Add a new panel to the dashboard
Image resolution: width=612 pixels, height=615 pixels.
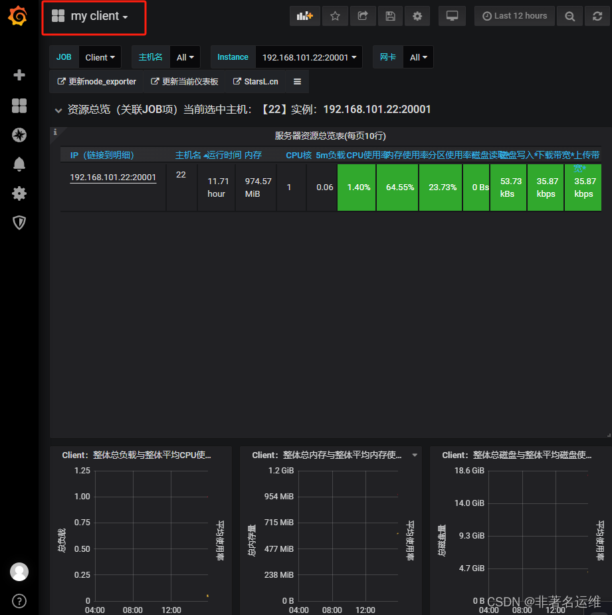[x=304, y=15]
